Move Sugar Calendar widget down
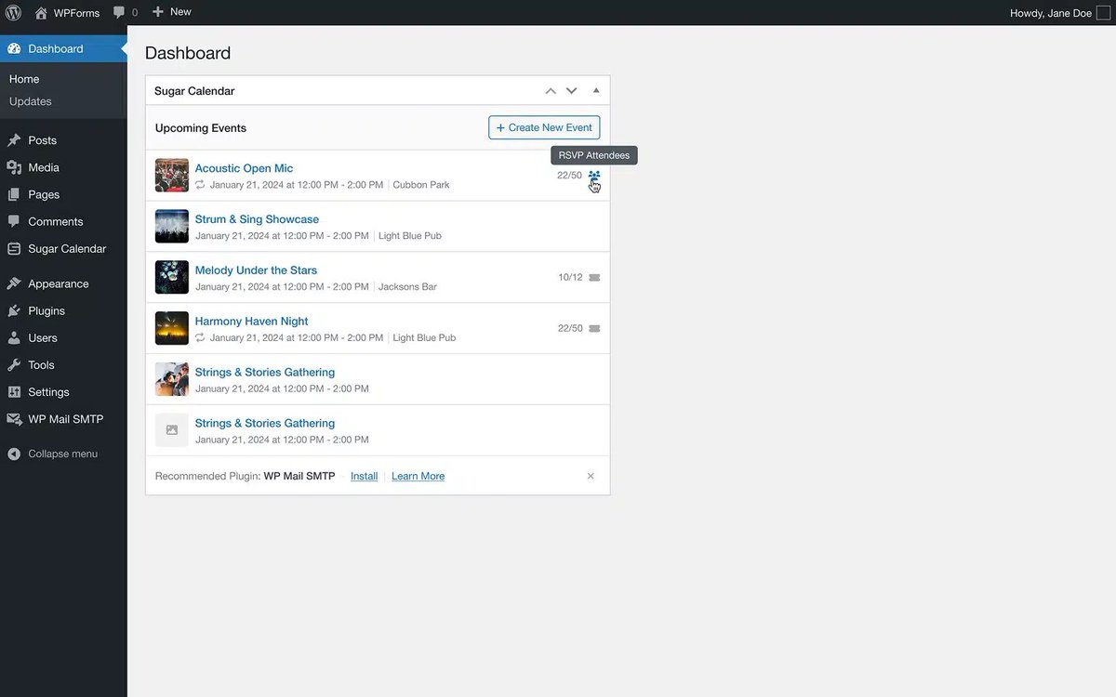This screenshot has width=1116, height=697. 572,91
